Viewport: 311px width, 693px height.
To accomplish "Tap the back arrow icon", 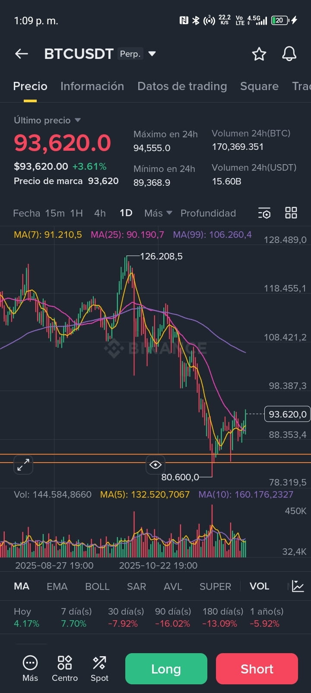I will 22,54.
